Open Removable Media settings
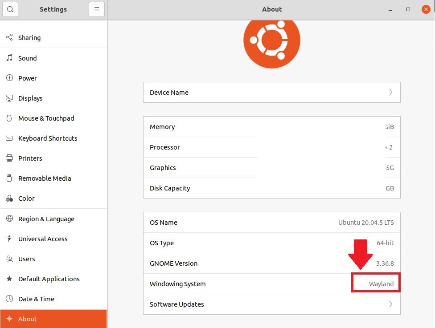The width and height of the screenshot is (435, 328). 53,178
